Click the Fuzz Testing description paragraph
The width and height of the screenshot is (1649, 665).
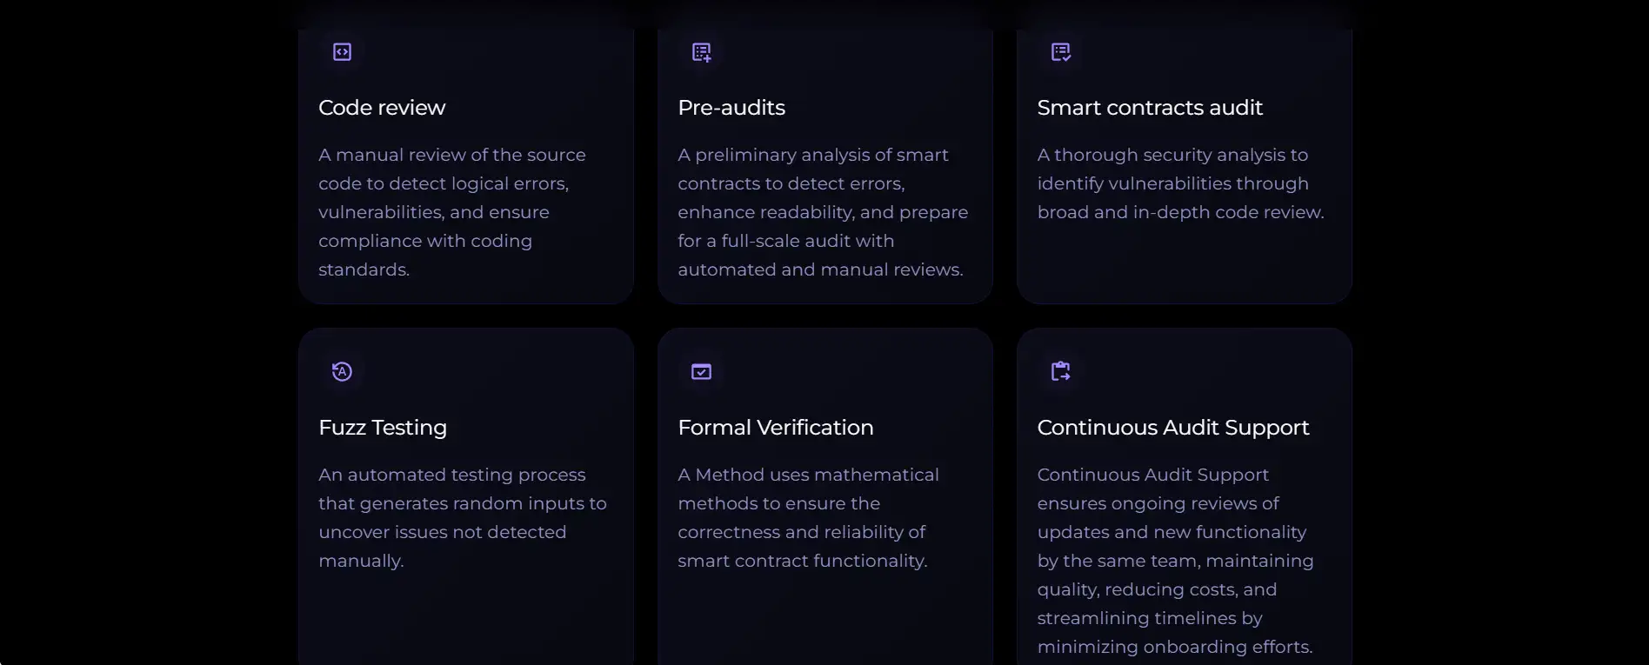(462, 517)
